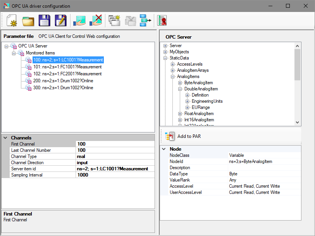
Task: Click the DataType value Byte
Action: pyautogui.click(x=233, y=174)
